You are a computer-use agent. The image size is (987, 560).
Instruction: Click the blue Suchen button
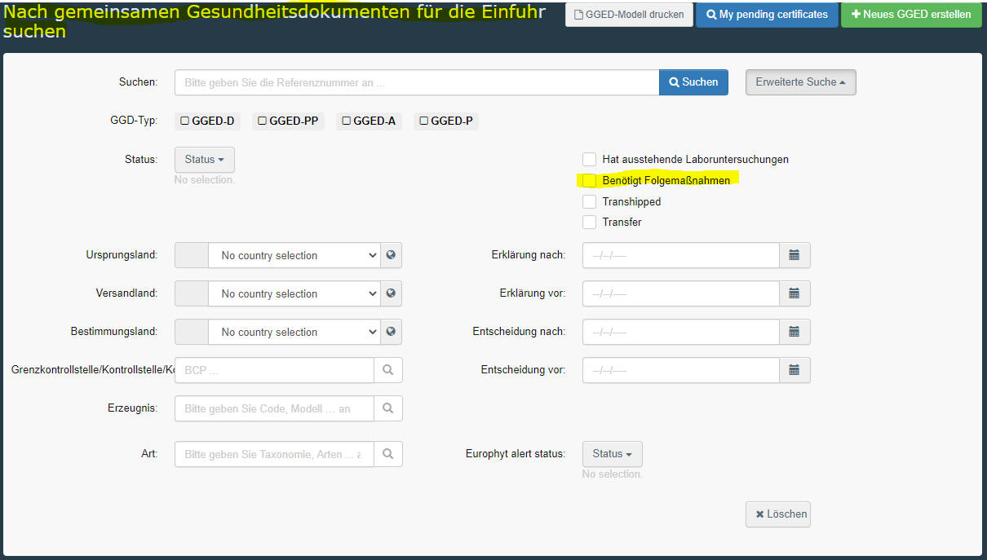coord(694,82)
